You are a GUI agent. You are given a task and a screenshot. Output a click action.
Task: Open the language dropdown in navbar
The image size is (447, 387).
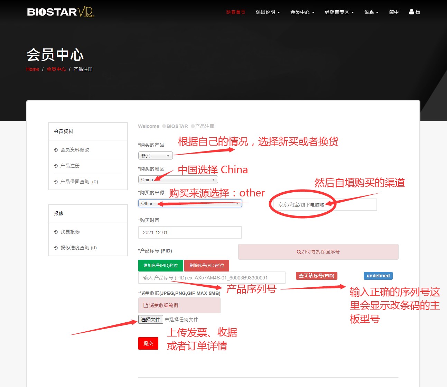pyautogui.click(x=371, y=12)
